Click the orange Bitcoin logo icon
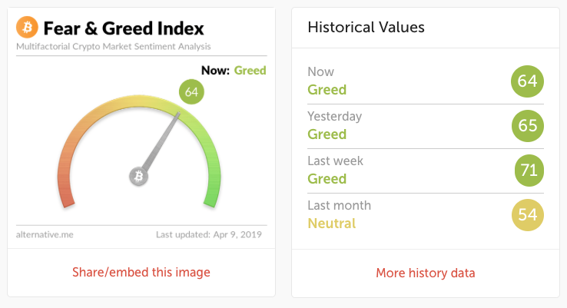 (x=27, y=27)
